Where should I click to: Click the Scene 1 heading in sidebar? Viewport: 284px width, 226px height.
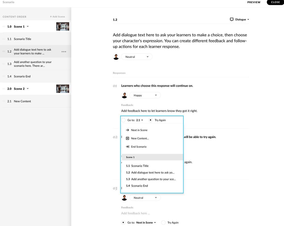[x=19, y=27]
